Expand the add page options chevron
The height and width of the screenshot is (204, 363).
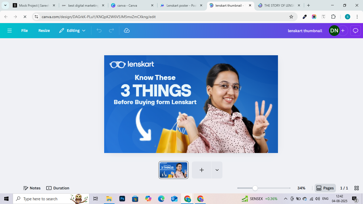coord(217,170)
